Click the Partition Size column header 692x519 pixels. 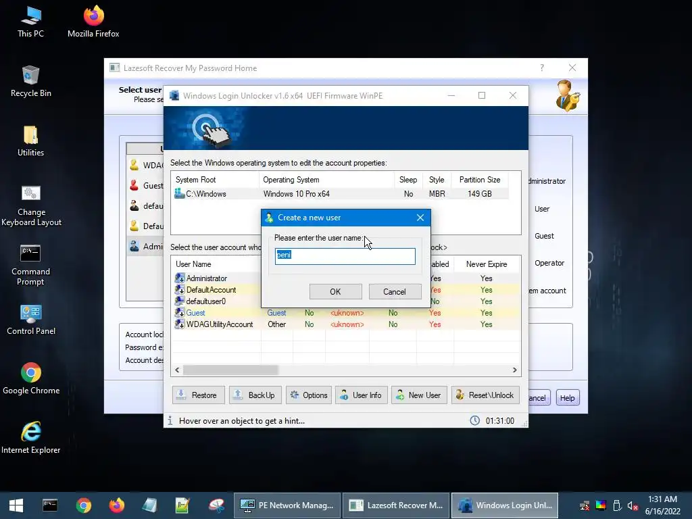[x=480, y=180]
